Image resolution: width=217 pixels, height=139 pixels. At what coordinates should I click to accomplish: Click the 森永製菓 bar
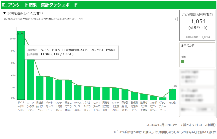tap(125, 94)
